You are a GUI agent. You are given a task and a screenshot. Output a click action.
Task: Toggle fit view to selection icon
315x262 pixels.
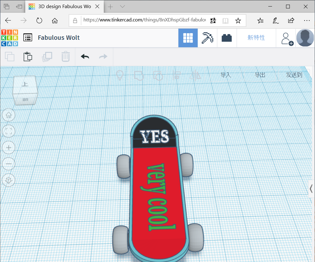tap(8, 131)
